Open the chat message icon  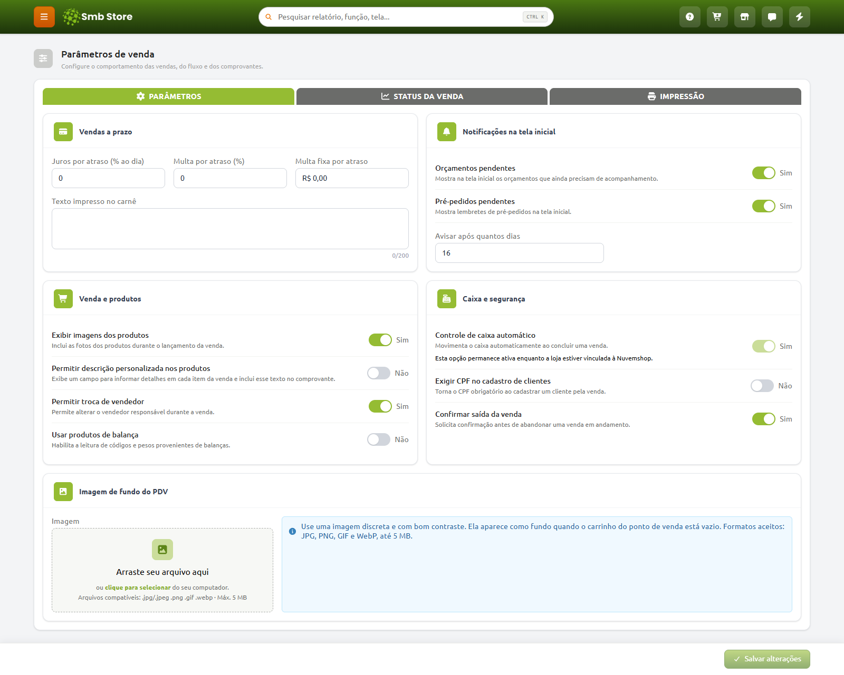point(772,17)
